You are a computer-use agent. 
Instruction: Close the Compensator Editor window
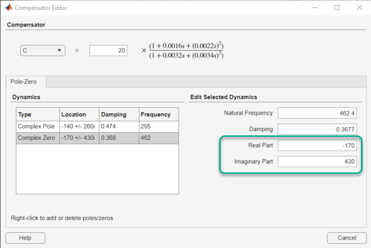coord(359,8)
